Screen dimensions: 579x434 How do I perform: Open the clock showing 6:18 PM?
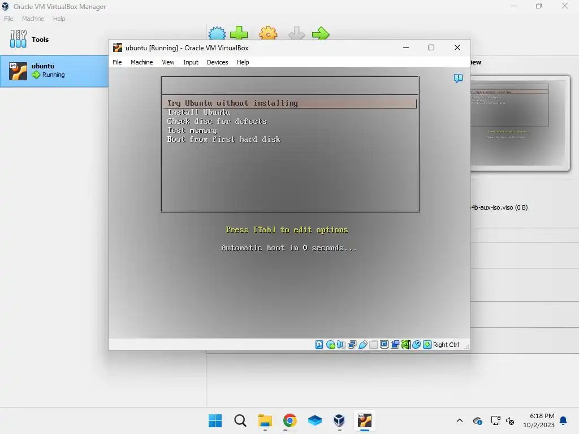[539, 420]
